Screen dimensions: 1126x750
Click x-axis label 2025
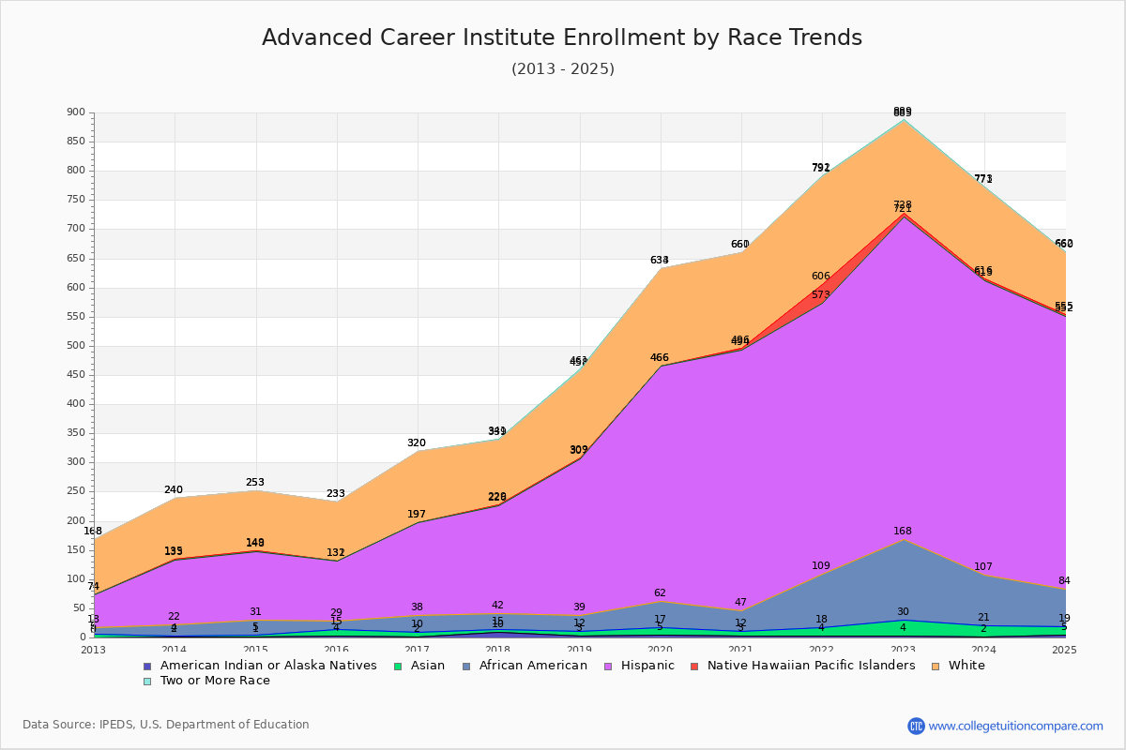[1065, 650]
